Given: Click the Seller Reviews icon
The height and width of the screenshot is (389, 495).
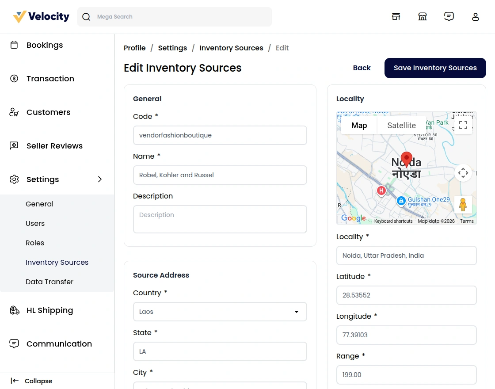Looking at the screenshot, I should pyautogui.click(x=14, y=145).
